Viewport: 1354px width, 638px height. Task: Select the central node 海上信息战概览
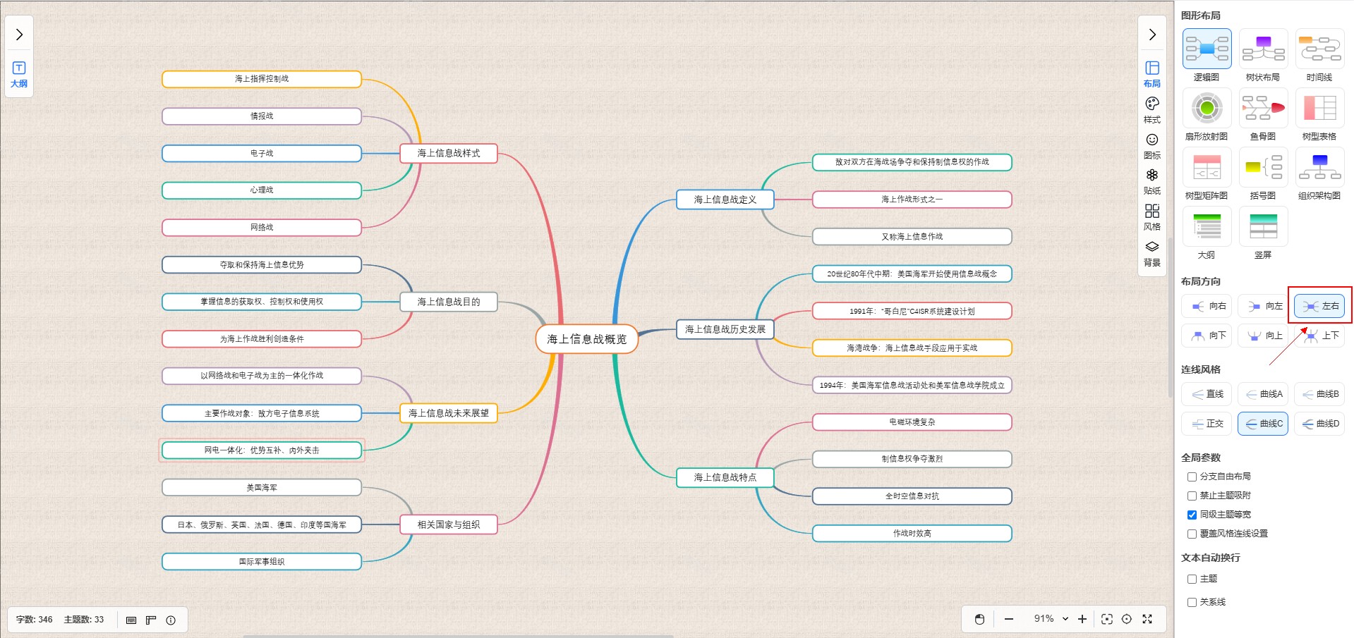click(x=586, y=339)
